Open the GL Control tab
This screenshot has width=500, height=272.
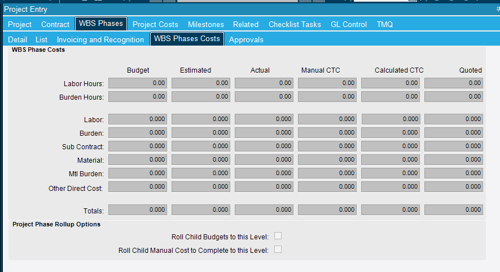coord(349,24)
